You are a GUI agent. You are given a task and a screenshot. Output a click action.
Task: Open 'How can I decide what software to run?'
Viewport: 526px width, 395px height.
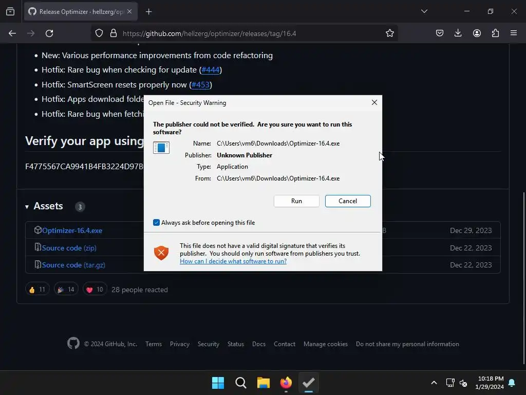pyautogui.click(x=233, y=261)
